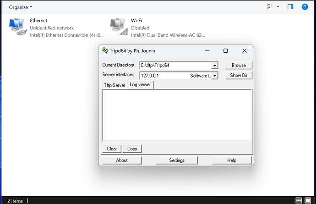Open the About dialog
316x204 pixels.
122,160
